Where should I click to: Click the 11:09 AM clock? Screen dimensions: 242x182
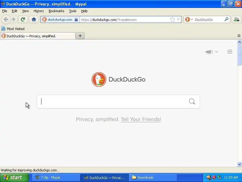click(x=231, y=177)
